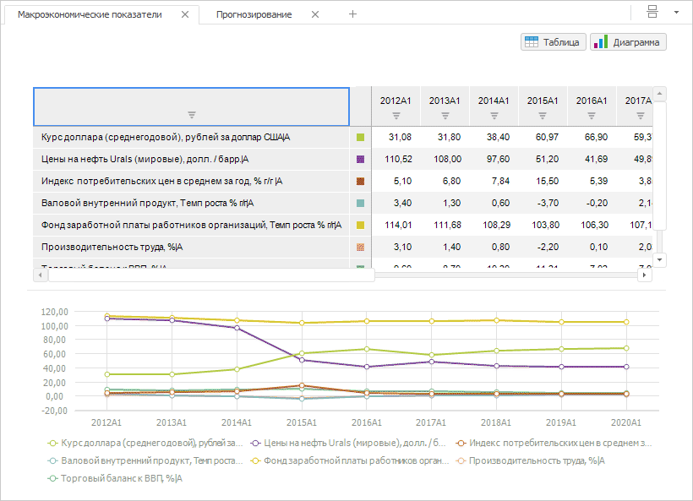Click the filter icon under 2012A1 column
Viewport: 693px width, 501px height.
pos(396,115)
